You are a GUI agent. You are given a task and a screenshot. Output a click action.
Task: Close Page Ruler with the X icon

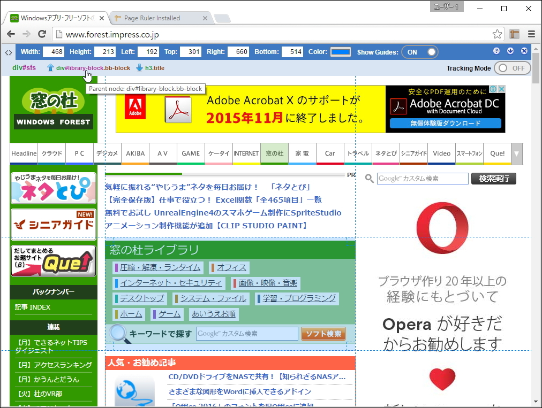tap(523, 52)
